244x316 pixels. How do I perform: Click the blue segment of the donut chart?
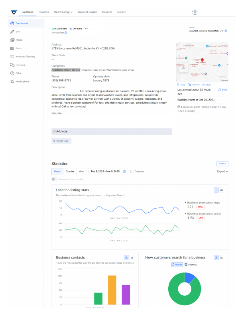pos(189,277)
